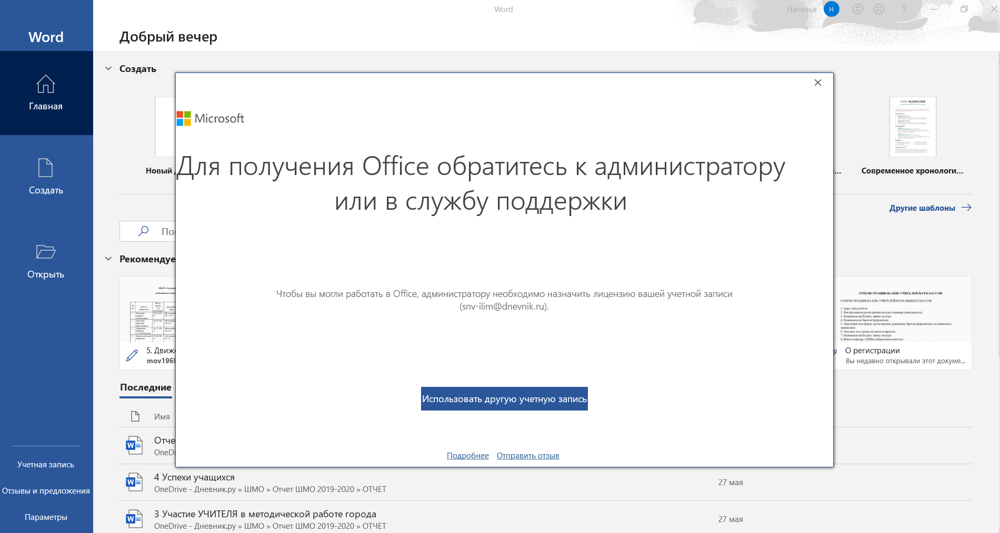Open Другие шаблоны link
Screen dimensions: 1000x533
[x=922, y=208]
